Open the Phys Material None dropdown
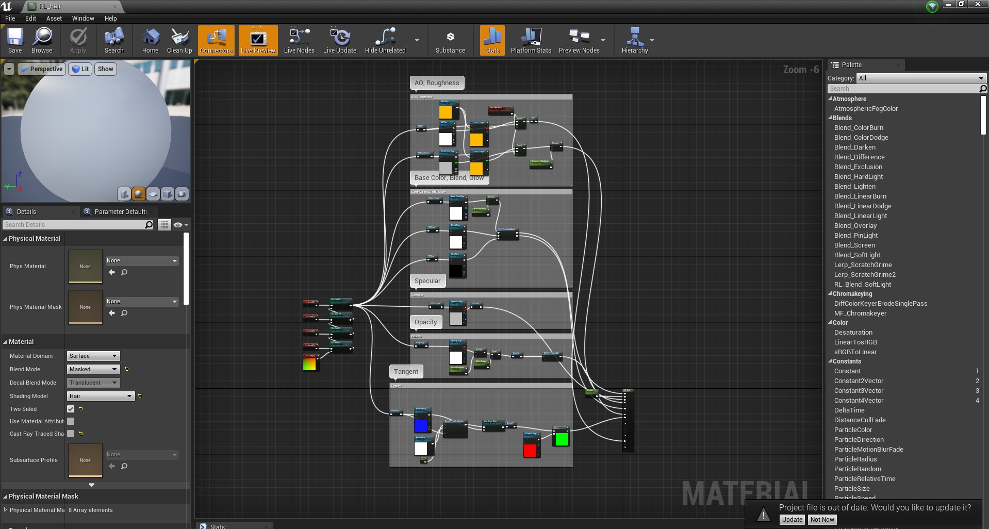This screenshot has height=529, width=989. coord(142,261)
